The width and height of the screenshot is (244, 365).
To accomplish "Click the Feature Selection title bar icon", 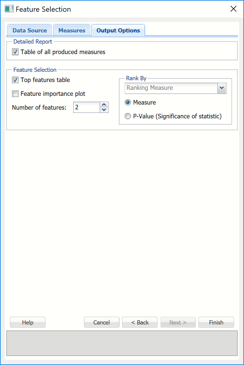I will tap(9, 9).
